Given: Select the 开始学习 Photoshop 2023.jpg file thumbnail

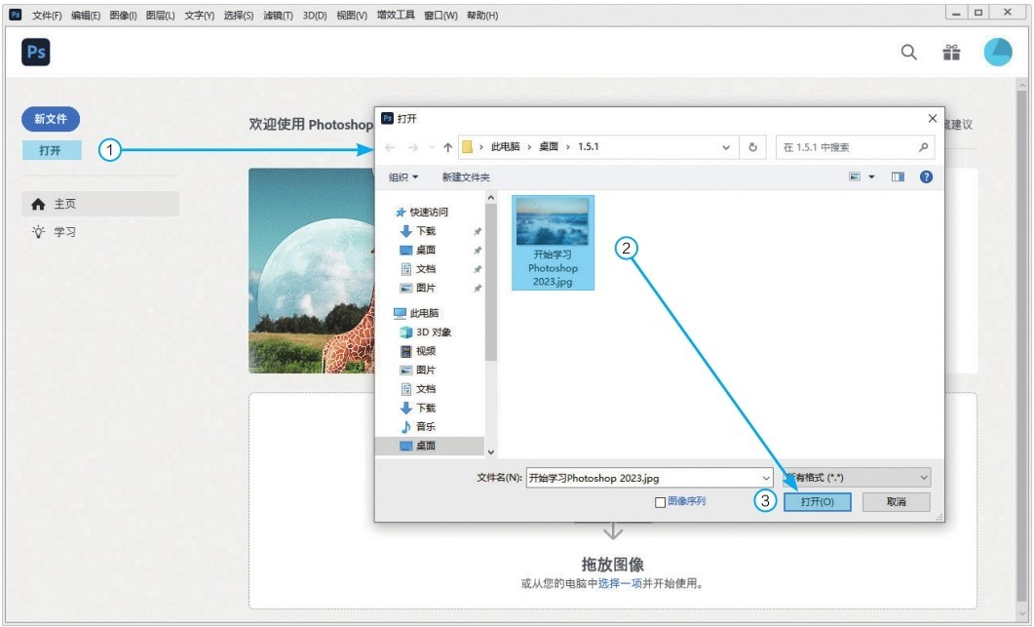Looking at the screenshot, I should click(553, 242).
